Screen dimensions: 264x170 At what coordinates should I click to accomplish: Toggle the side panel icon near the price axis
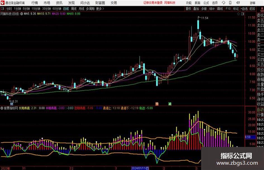242,14
